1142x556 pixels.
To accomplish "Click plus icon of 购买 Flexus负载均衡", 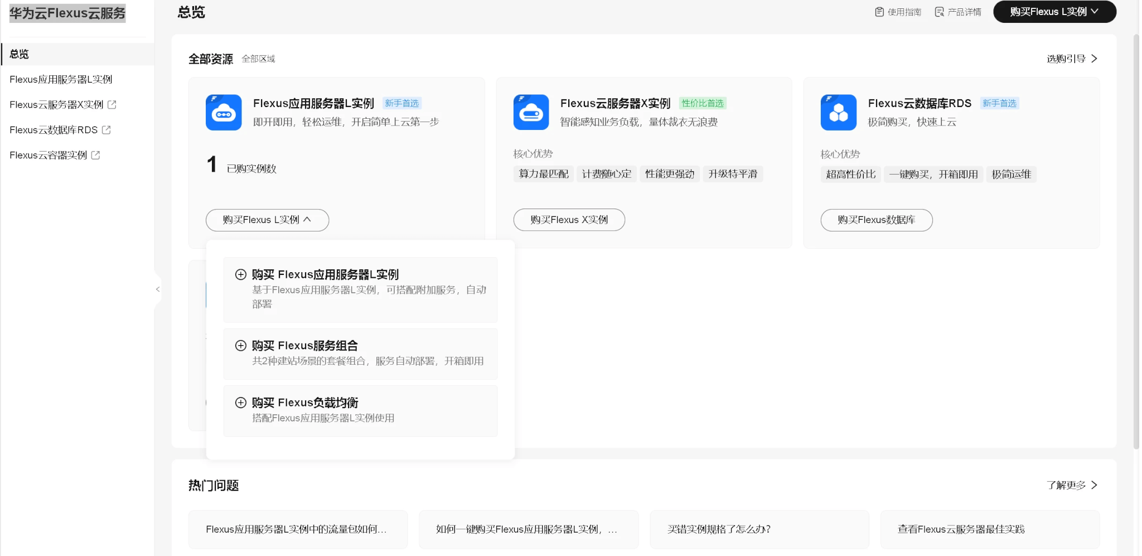I will pos(241,403).
